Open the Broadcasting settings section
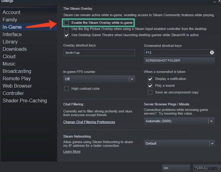Image resolution: width=221 pixels, height=172 pixels. [17, 71]
